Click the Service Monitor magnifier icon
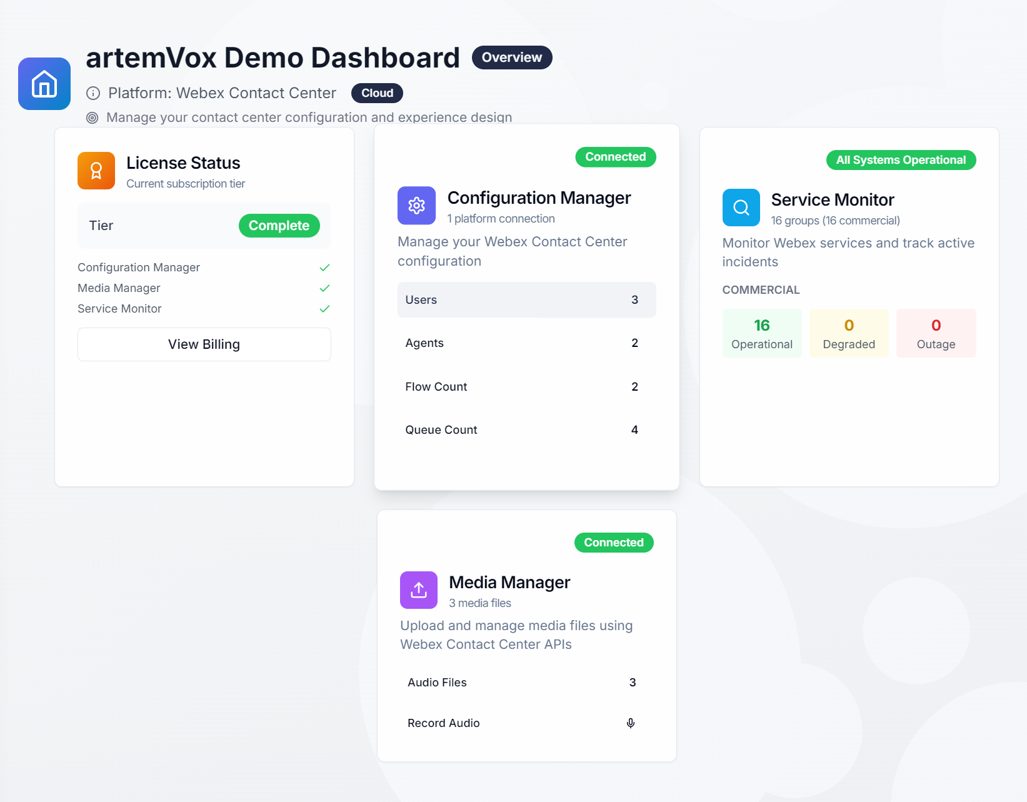 [741, 207]
